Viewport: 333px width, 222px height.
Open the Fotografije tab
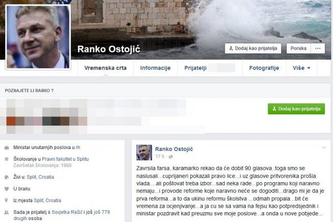(x=264, y=68)
